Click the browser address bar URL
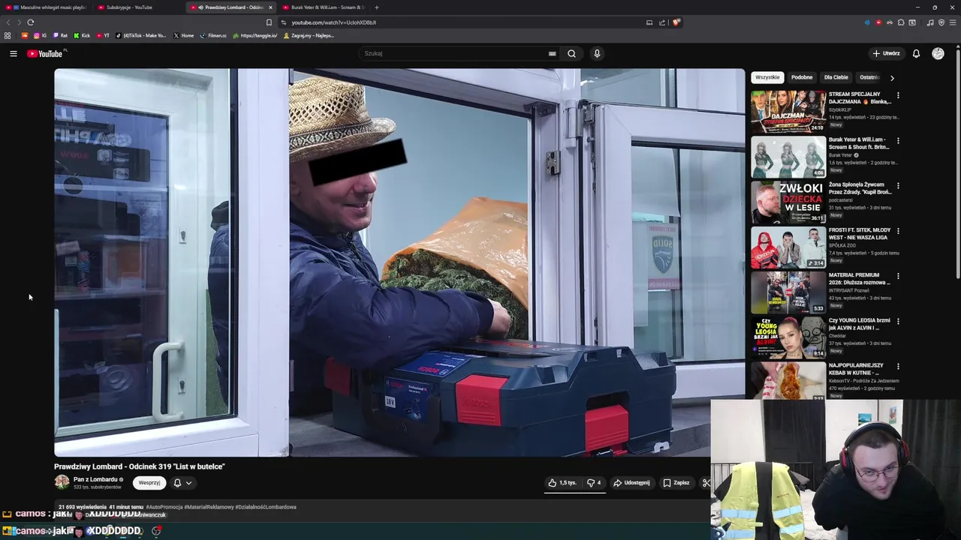 [334, 22]
